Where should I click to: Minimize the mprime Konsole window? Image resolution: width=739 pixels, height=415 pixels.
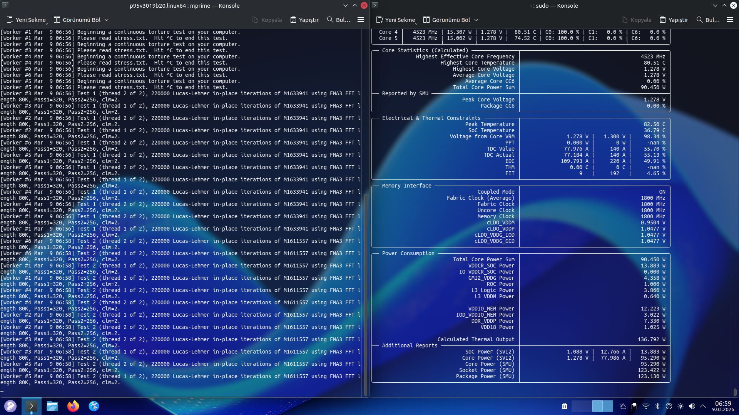click(x=345, y=5)
